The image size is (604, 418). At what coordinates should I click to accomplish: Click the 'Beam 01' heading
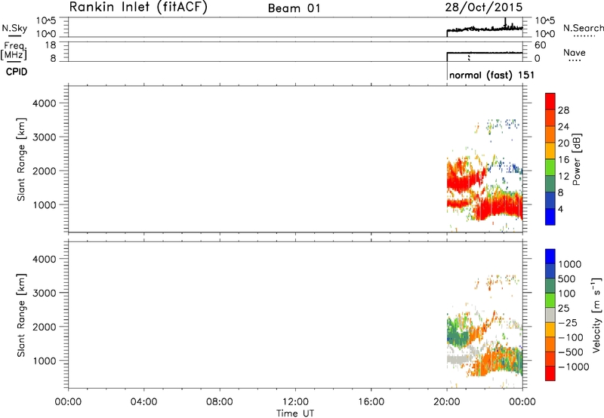pos(294,8)
